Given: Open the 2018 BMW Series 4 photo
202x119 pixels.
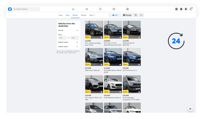Looking at the screenshot, I should coord(113,57).
